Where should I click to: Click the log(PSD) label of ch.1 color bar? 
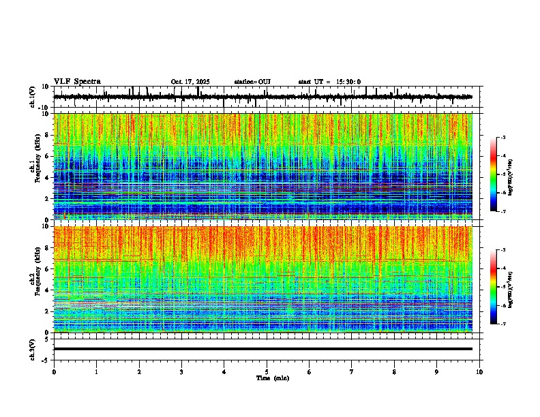511,178
